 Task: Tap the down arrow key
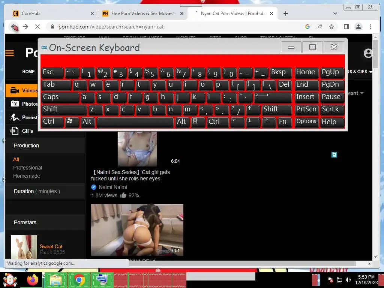pyautogui.click(x=253, y=122)
